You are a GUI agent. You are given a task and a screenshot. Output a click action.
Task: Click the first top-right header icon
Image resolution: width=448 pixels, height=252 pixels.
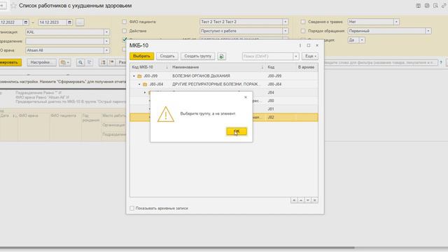coord(419,6)
